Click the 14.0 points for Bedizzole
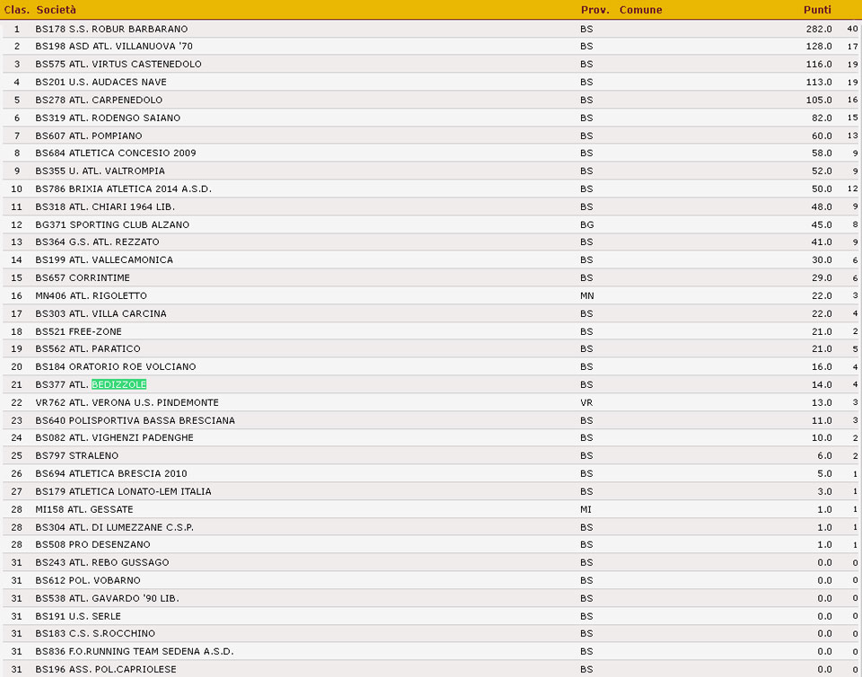 (822, 384)
